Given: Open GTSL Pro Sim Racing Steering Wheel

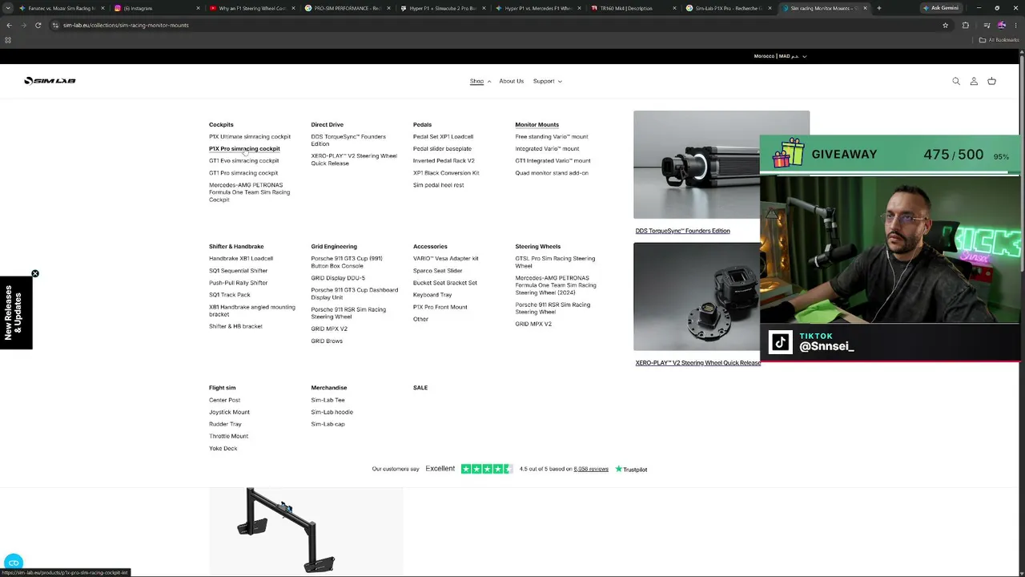Looking at the screenshot, I should click(x=555, y=262).
